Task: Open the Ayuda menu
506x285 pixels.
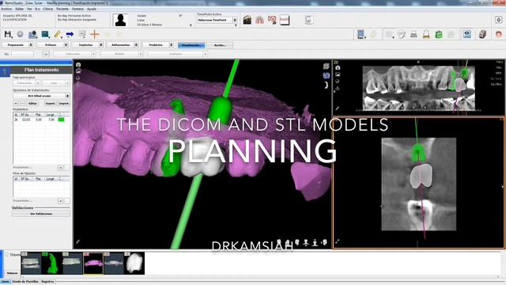Action: 92,9
